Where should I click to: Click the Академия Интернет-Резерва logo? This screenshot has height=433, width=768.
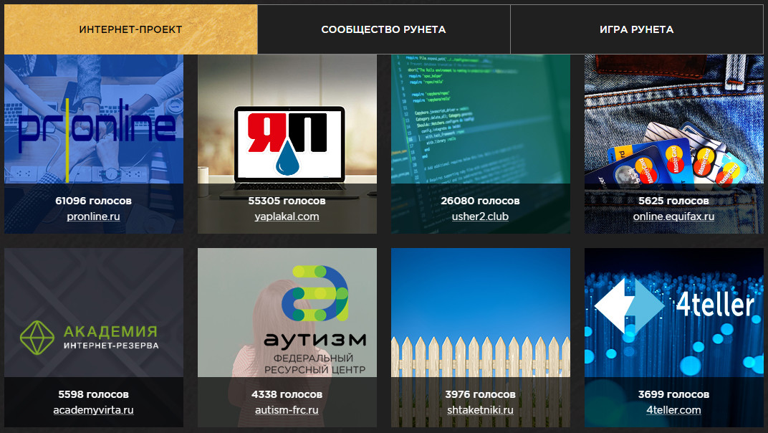point(89,338)
